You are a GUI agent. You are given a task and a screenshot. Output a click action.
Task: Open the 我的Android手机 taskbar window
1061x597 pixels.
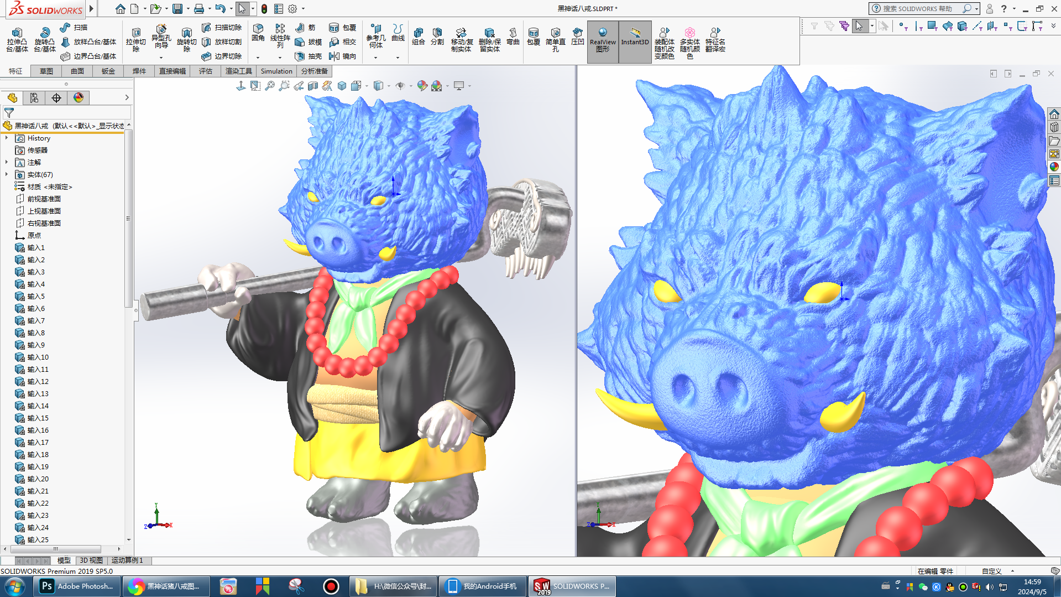(x=482, y=586)
